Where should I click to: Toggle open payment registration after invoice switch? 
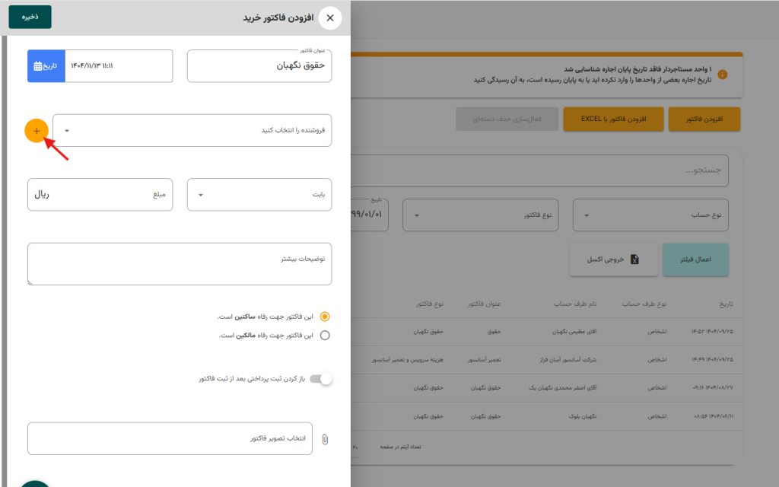(x=326, y=379)
